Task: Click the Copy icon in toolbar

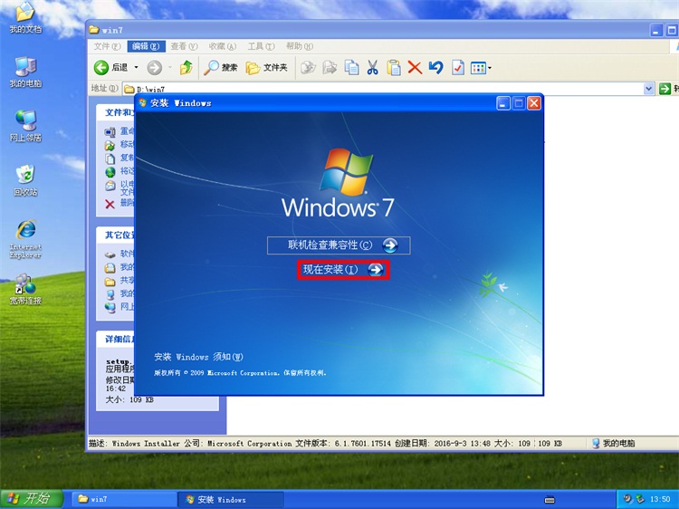Action: coord(351,68)
